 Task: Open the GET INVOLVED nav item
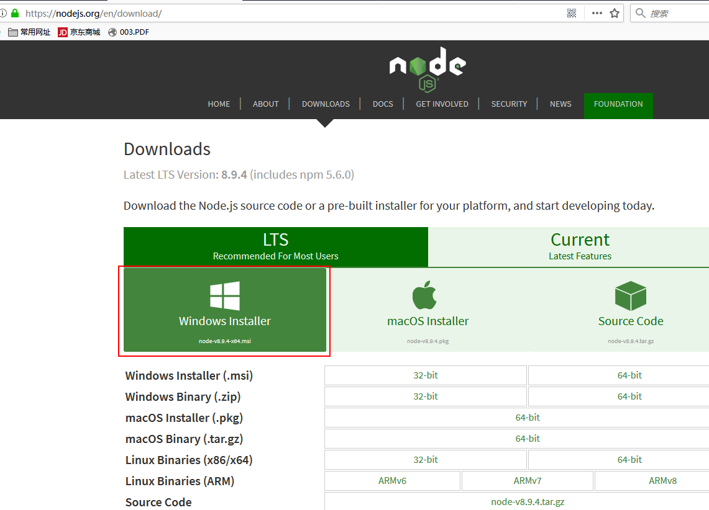442,104
